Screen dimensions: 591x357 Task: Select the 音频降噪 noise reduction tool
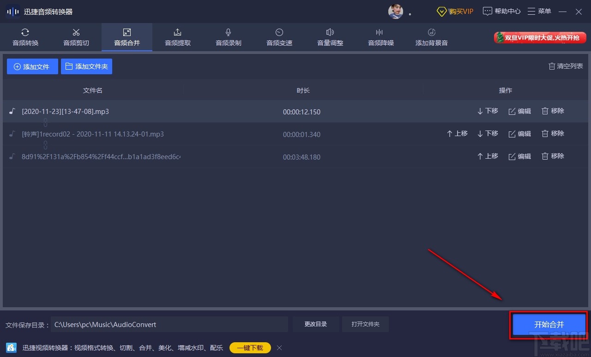(x=380, y=37)
